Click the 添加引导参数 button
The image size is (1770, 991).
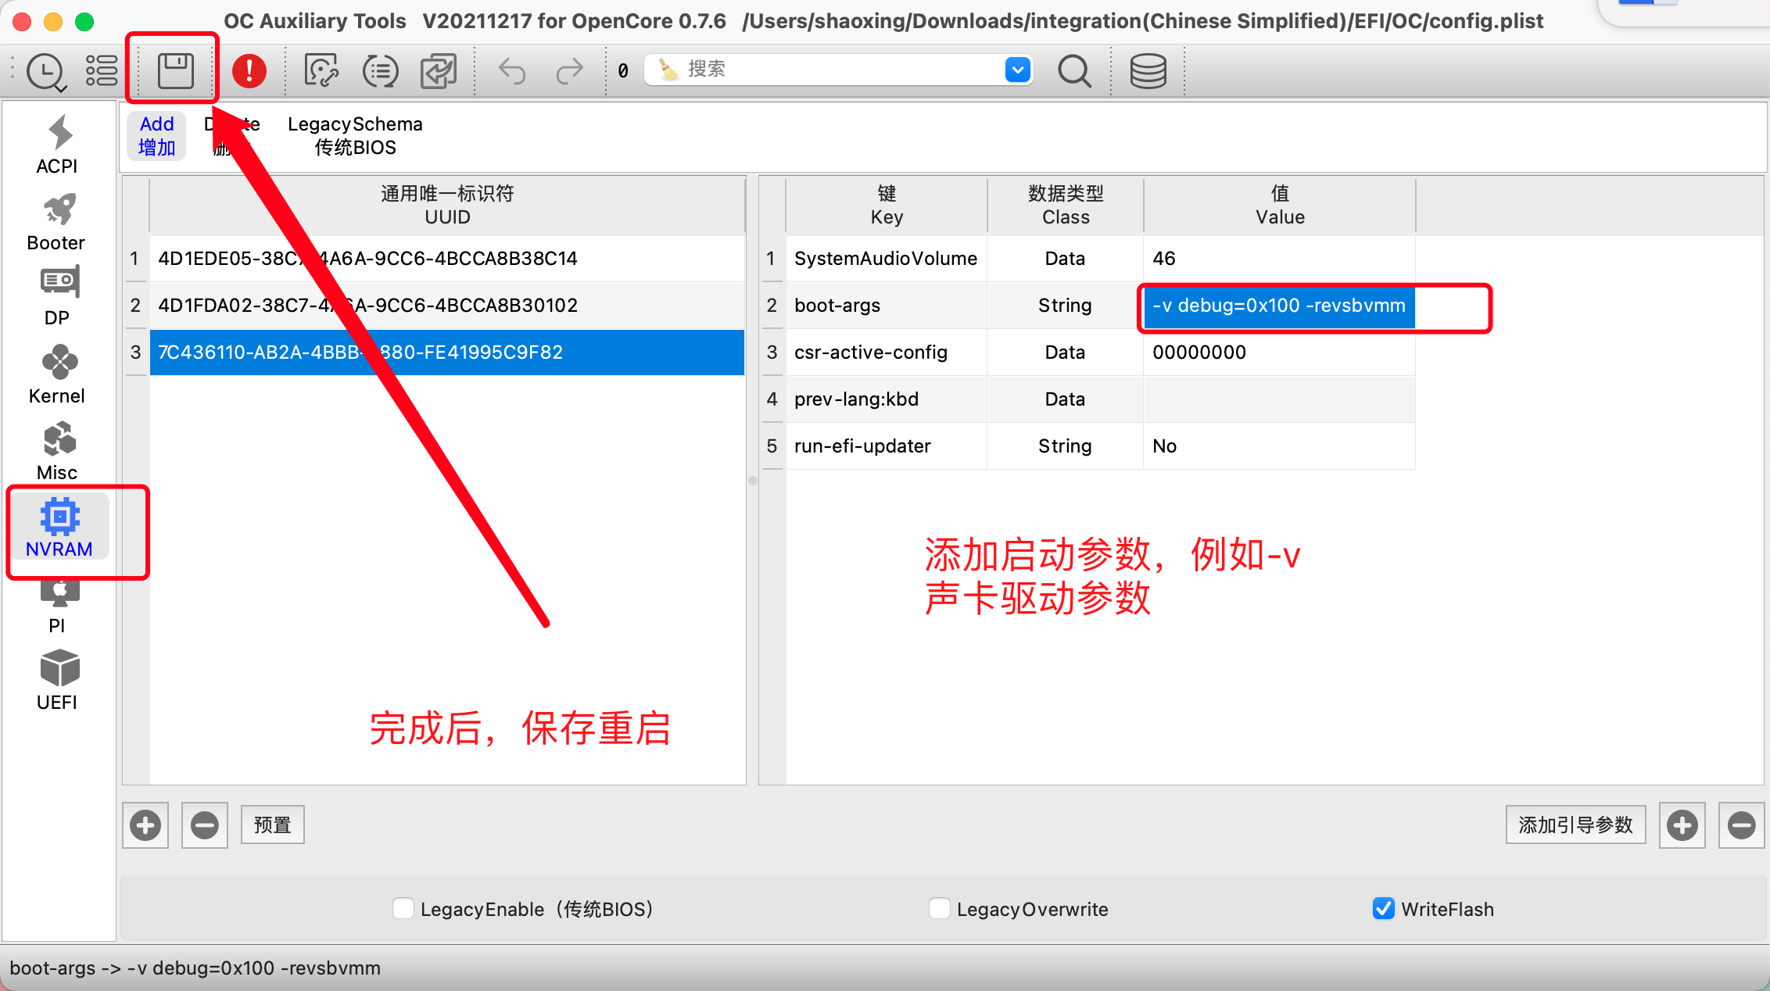coord(1575,825)
